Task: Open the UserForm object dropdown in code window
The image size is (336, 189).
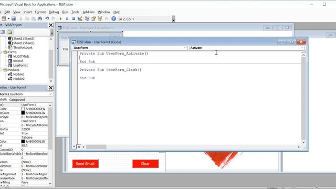Action: coord(185,48)
